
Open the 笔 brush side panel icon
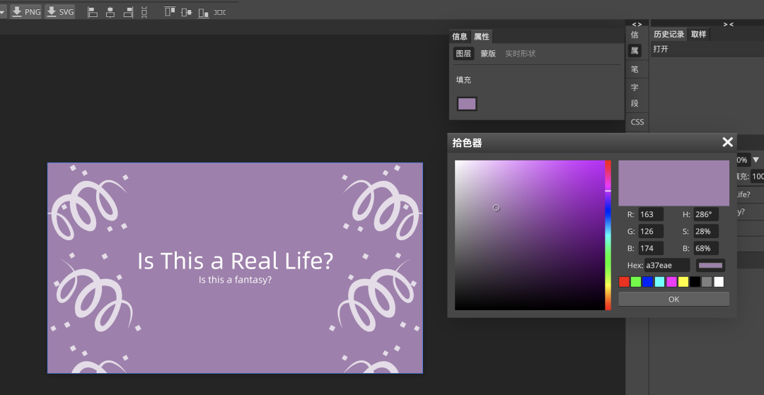[635, 69]
